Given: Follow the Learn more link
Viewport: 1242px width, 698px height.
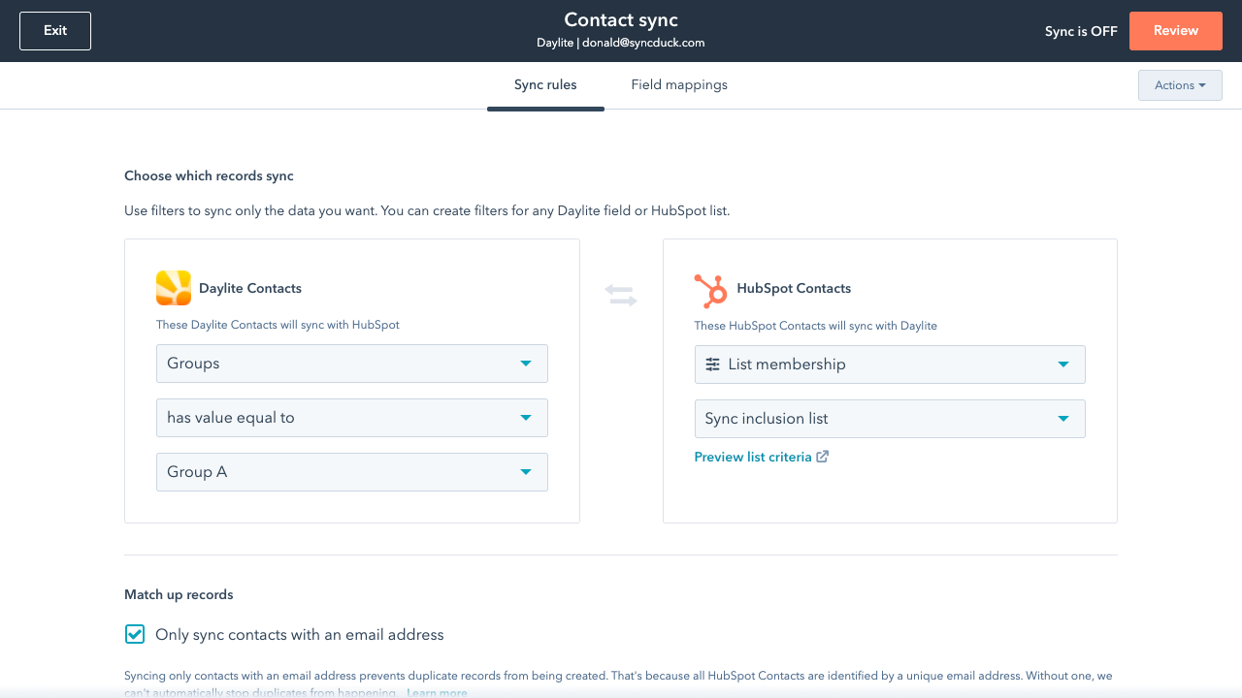Looking at the screenshot, I should tap(437, 692).
